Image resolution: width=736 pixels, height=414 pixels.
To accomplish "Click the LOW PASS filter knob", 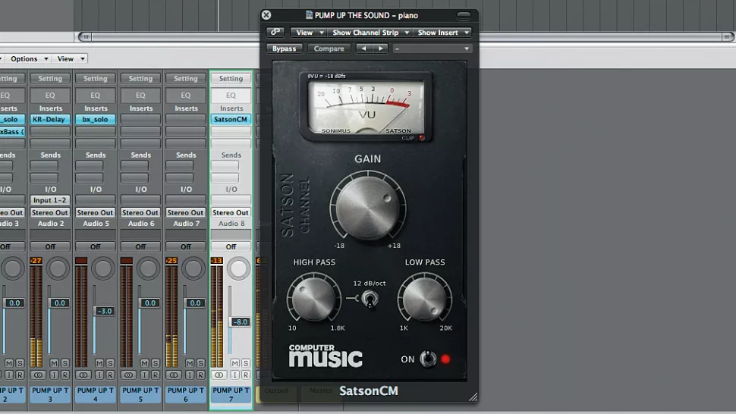I will [x=424, y=297].
